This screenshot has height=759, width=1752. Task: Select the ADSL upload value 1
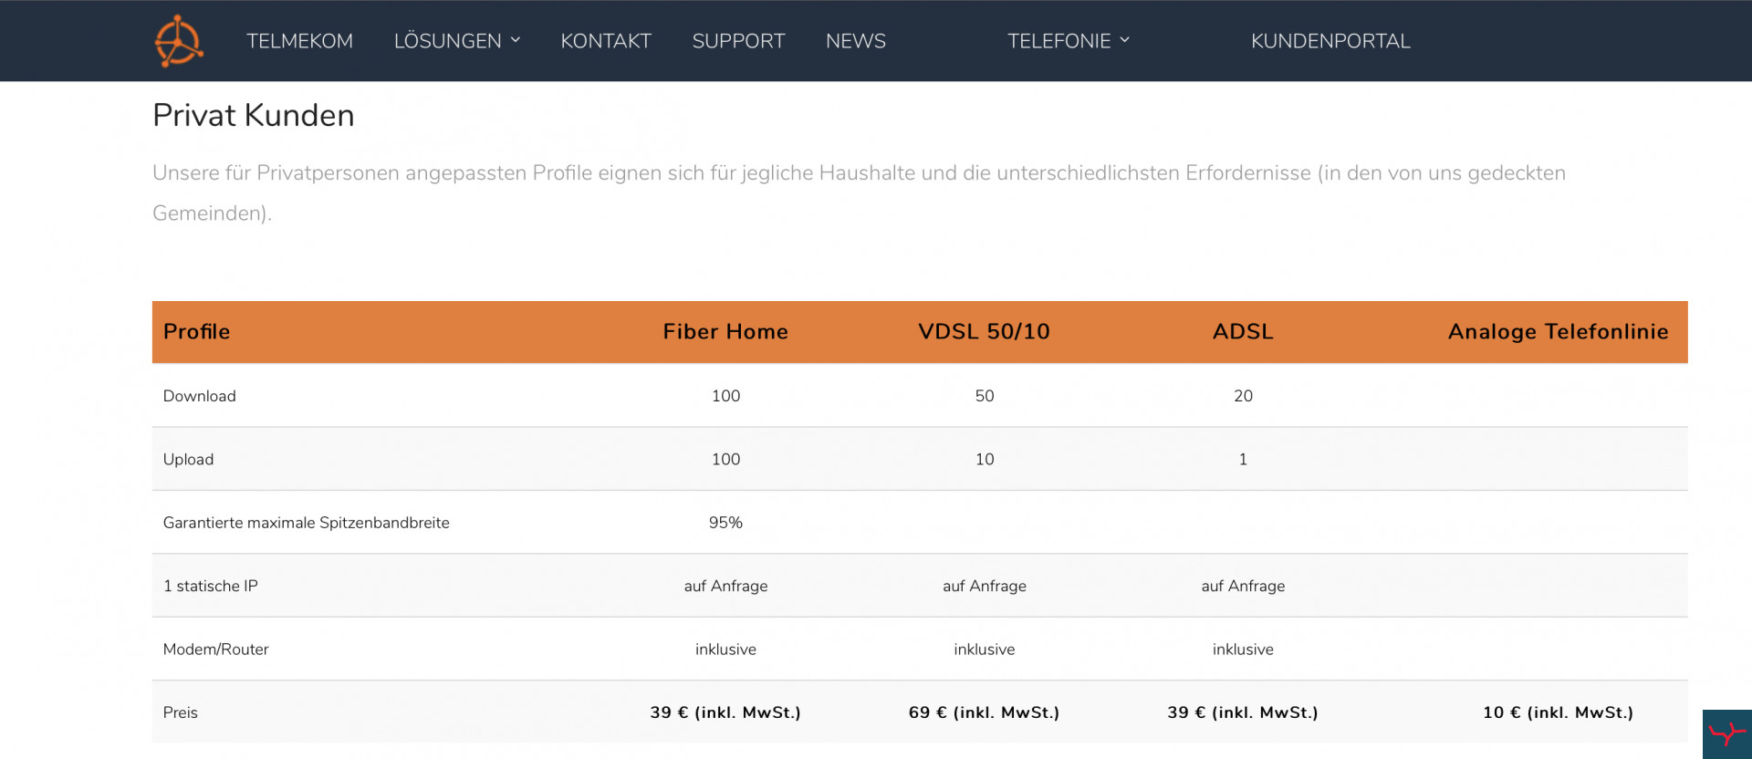click(x=1243, y=460)
